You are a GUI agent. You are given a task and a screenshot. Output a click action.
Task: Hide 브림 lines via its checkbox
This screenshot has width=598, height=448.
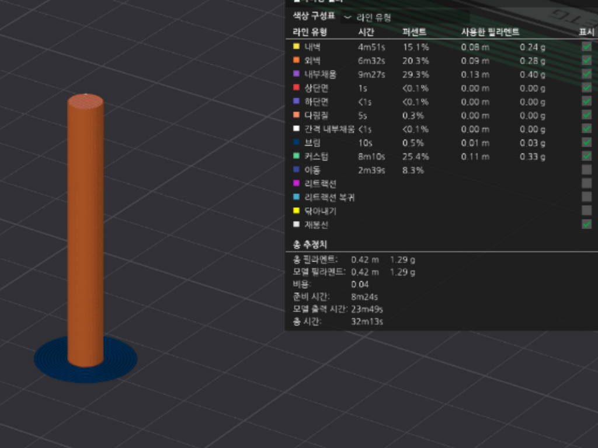click(x=586, y=143)
